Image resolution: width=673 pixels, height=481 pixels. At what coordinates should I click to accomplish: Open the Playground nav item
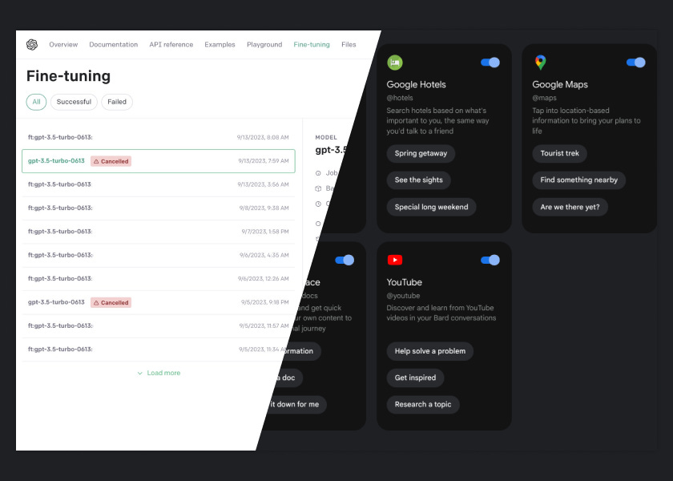click(264, 45)
